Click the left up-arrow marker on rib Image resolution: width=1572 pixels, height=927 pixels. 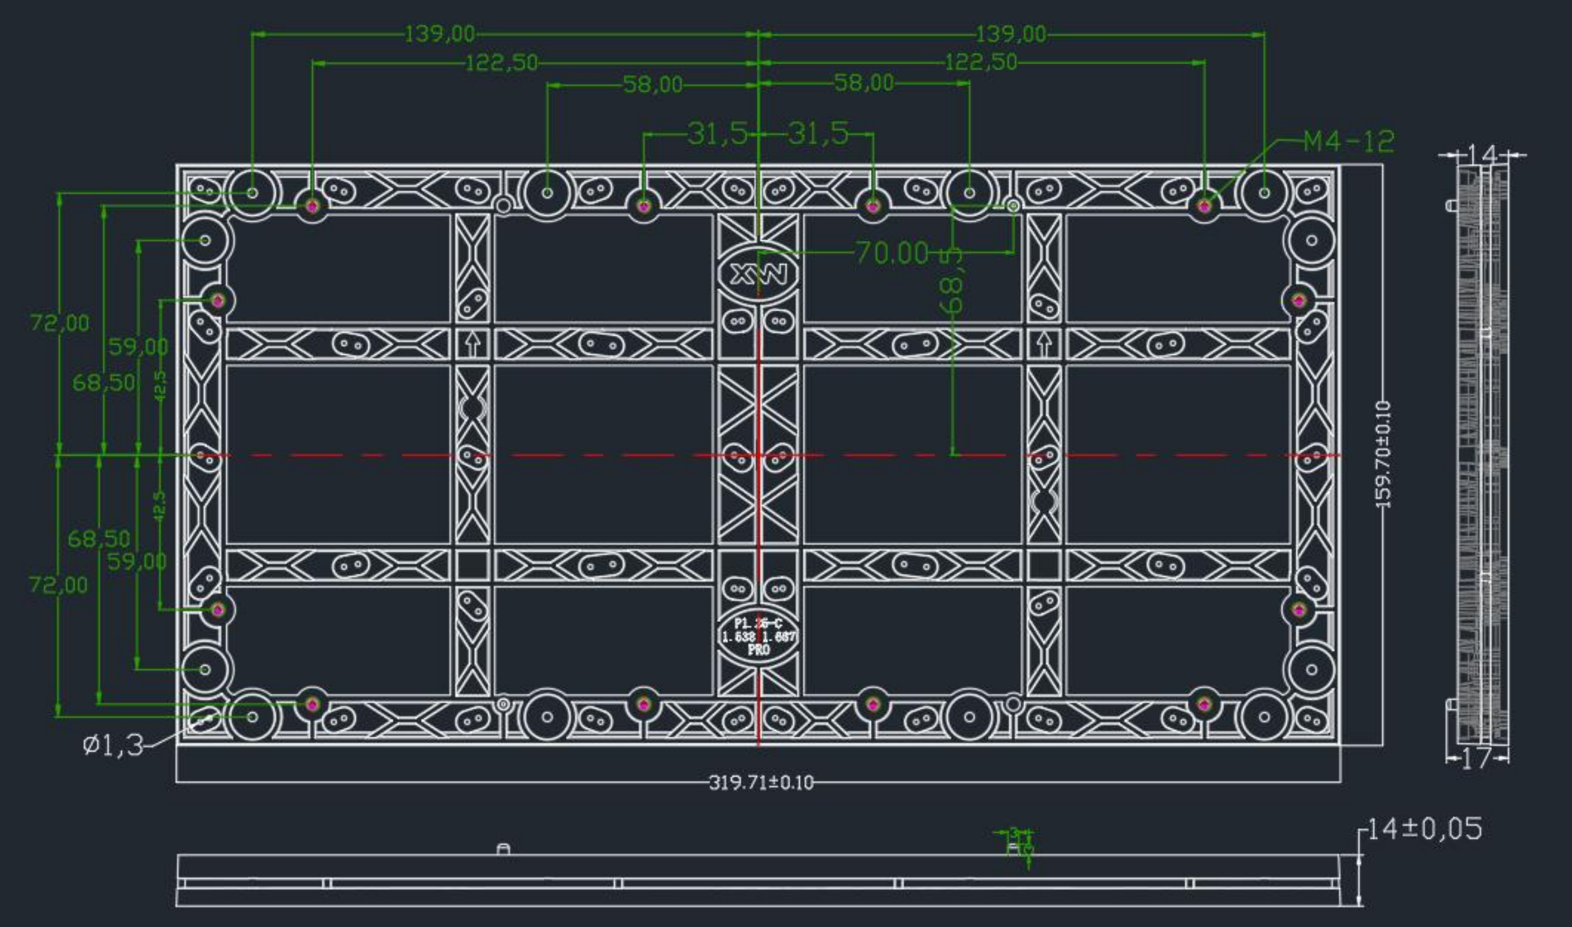[472, 344]
